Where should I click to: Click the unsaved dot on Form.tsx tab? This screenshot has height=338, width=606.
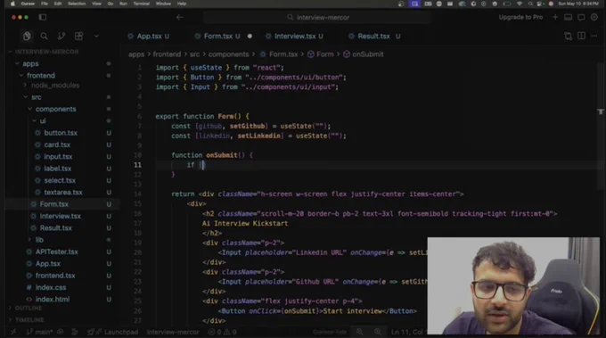tap(250, 36)
